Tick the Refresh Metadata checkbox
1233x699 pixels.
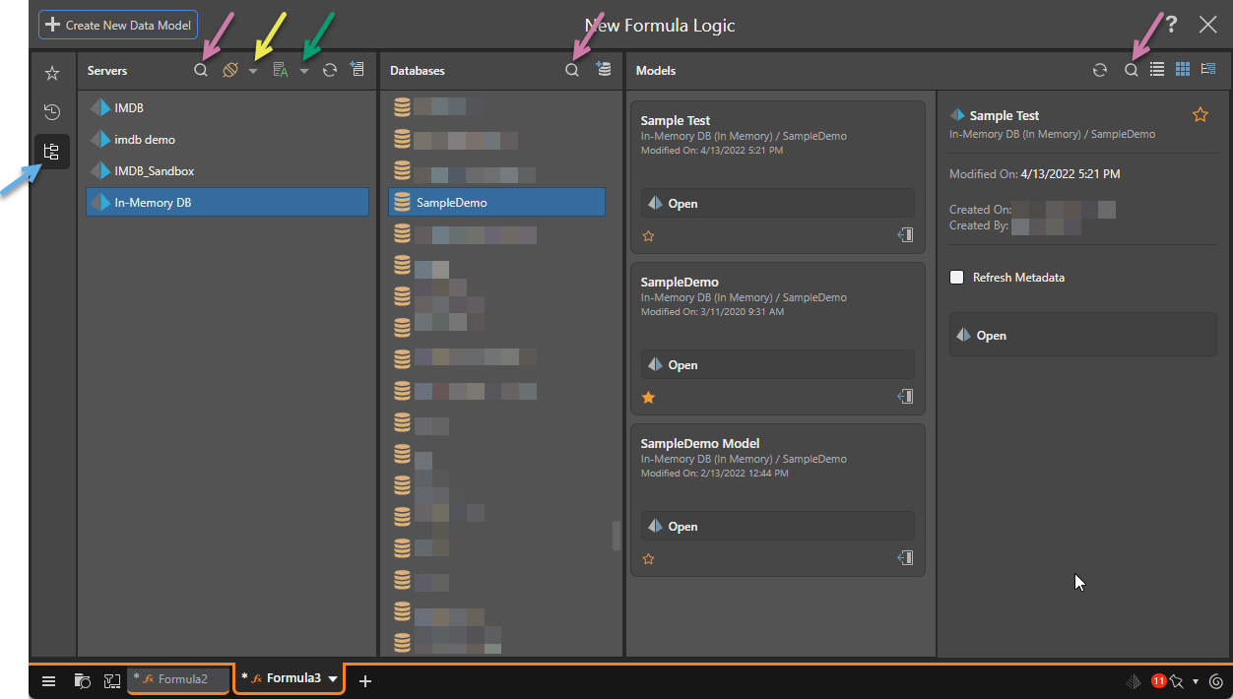956,278
